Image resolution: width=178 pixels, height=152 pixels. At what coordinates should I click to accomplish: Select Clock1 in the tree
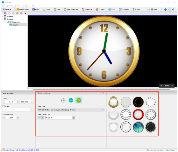pyautogui.click(x=15, y=25)
